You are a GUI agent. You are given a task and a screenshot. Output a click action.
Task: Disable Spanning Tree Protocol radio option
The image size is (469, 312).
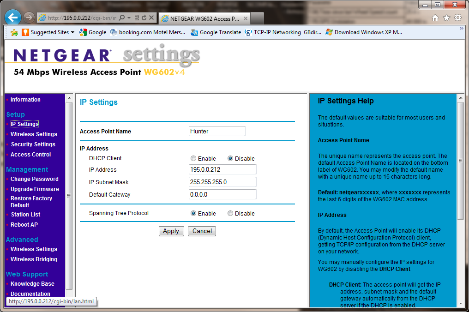[x=230, y=214]
